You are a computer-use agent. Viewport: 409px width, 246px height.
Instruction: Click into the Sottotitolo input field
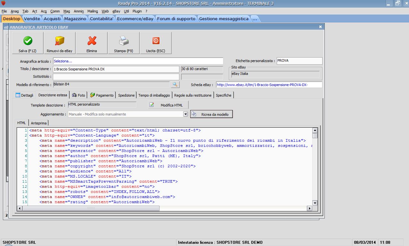[x=116, y=77]
